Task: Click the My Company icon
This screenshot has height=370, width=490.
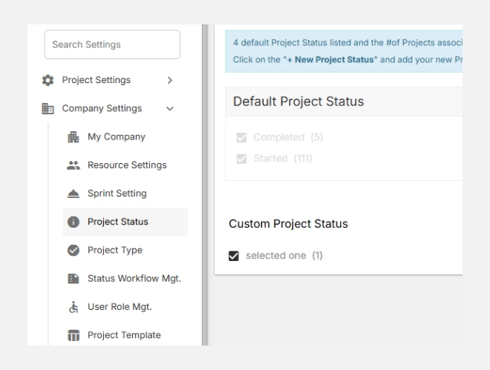Action: click(73, 137)
